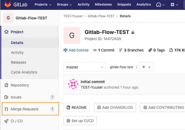Open Analytics in top navigation
The width and height of the screenshot is (185, 130).
pyautogui.click(x=144, y=4)
